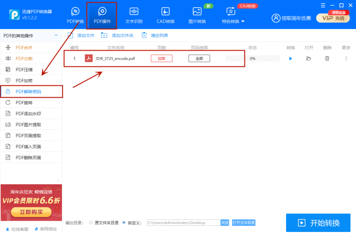
Task: Select file 文件_3725_encode.pdf
Action: click(x=115, y=59)
